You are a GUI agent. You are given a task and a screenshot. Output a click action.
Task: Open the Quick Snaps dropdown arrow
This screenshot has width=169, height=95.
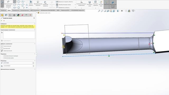coord(96,8)
